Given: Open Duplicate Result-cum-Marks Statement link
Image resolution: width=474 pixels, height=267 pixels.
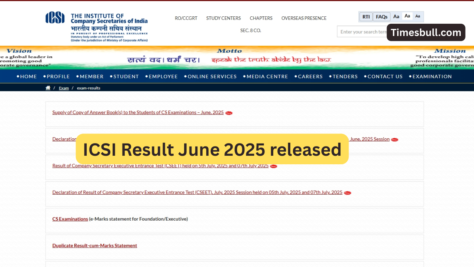Looking at the screenshot, I should coord(94,245).
